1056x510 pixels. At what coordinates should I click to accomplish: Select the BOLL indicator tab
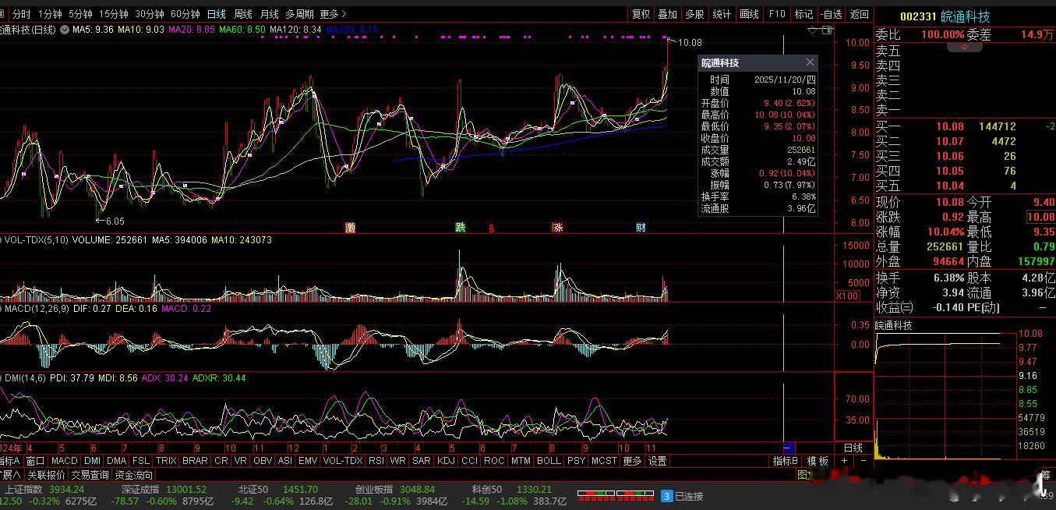tap(549, 461)
